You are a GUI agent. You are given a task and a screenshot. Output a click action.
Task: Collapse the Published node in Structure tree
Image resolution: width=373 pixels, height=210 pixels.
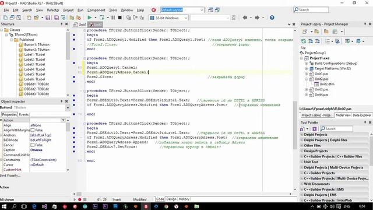point(11,40)
